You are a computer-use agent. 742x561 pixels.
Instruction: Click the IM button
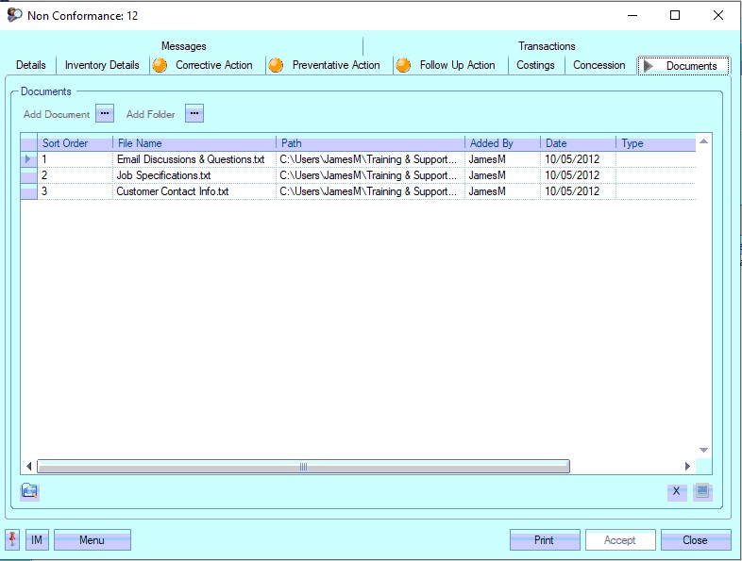click(37, 540)
